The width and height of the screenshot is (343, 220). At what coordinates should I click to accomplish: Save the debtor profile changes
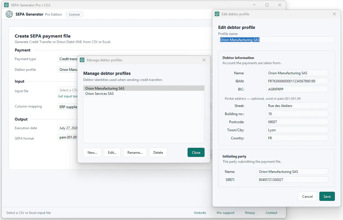(327, 196)
